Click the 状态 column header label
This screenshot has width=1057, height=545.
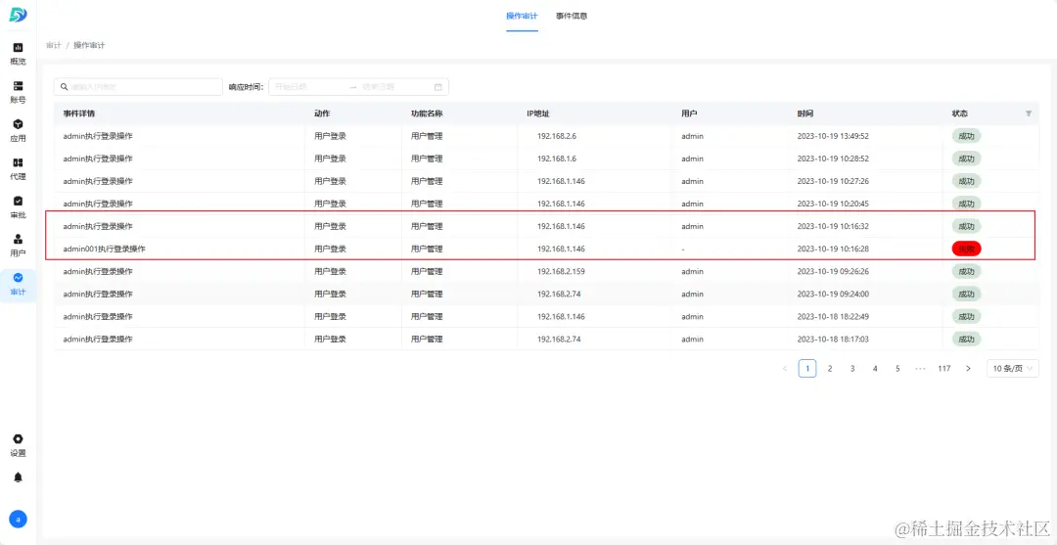959,114
